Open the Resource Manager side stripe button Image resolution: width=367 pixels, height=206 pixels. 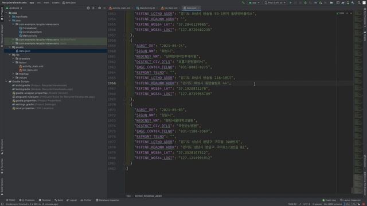tap(2, 35)
